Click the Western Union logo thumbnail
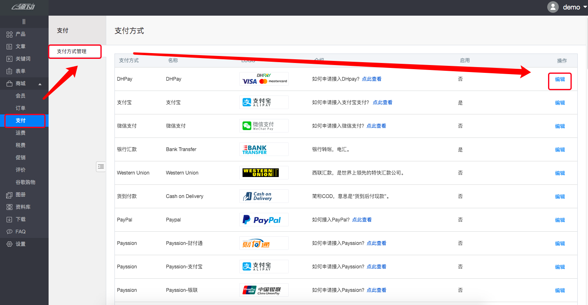This screenshot has height=305, width=588. [264, 173]
